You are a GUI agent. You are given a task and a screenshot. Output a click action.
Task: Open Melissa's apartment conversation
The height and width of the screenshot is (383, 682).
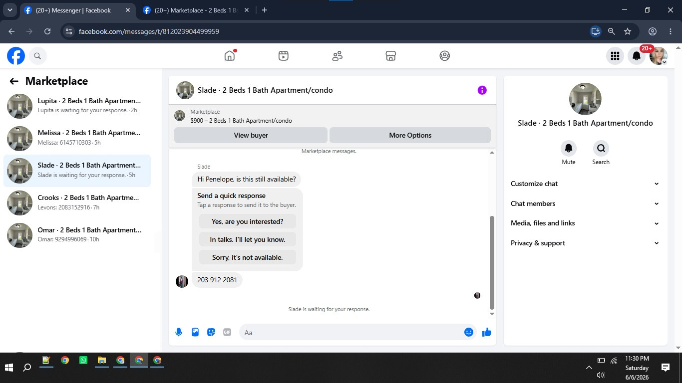coord(77,138)
